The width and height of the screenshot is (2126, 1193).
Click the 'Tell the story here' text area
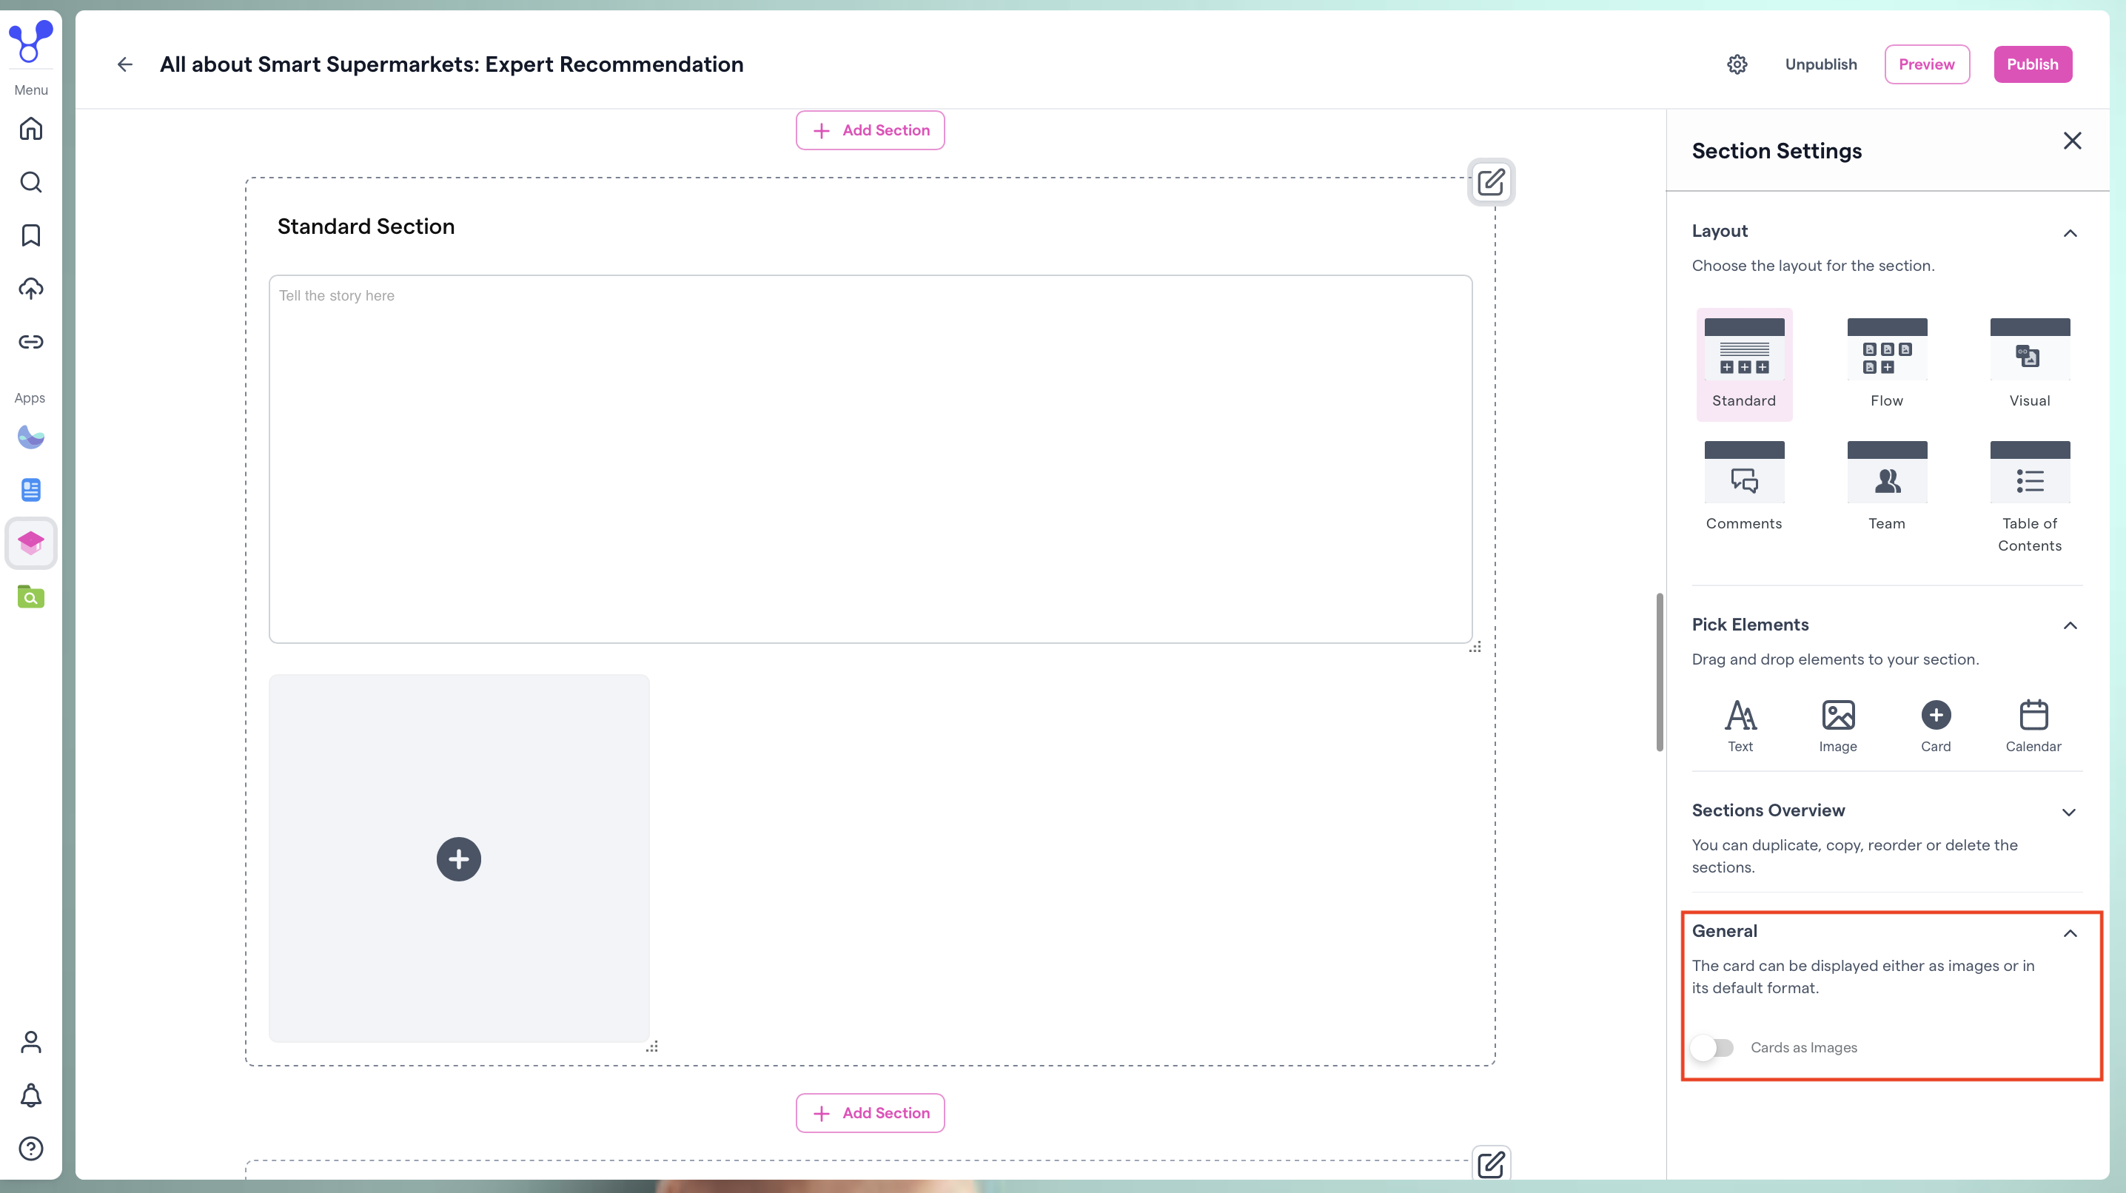point(870,460)
